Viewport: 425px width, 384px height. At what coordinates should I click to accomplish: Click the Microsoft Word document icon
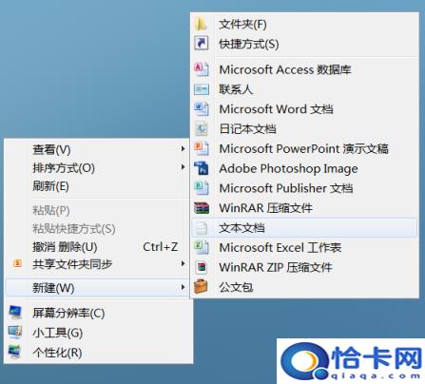pos(202,108)
